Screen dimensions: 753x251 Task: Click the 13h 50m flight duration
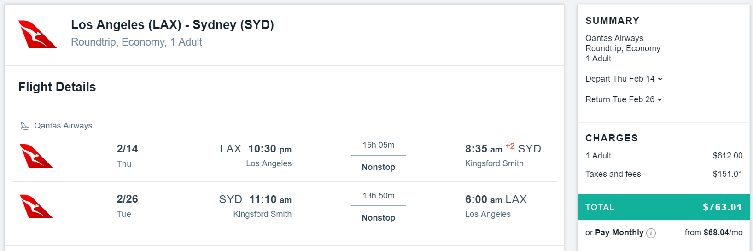(x=378, y=196)
